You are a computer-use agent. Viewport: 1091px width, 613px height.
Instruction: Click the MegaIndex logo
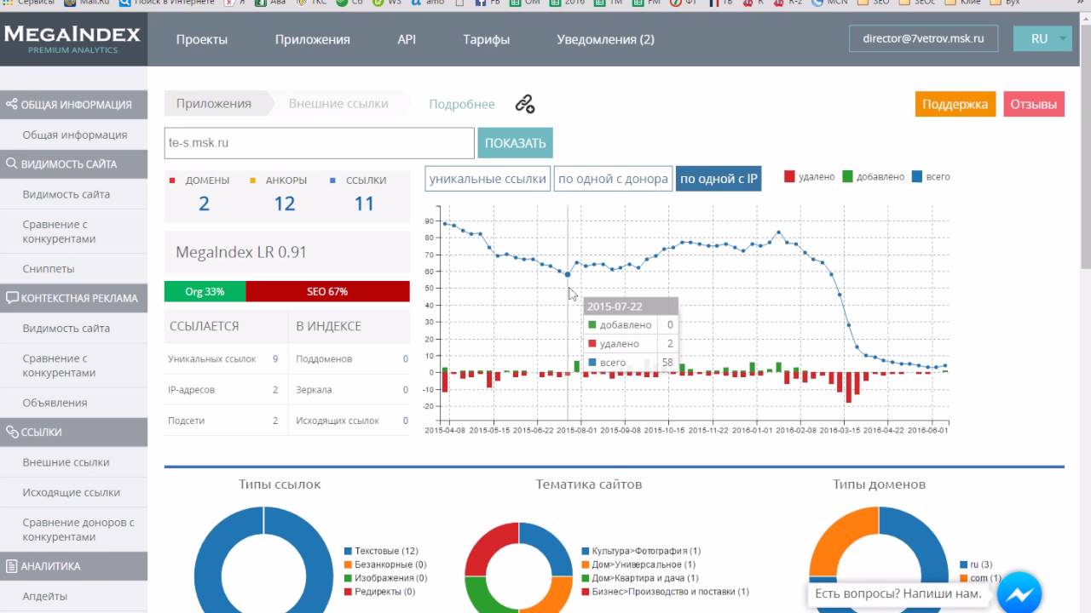click(x=73, y=40)
